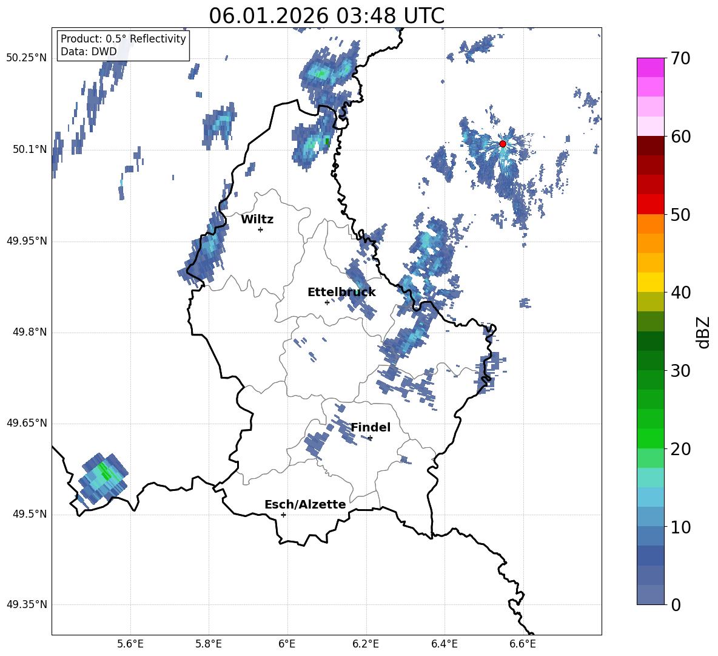Click the 5.6°E longitude label

coord(130,644)
